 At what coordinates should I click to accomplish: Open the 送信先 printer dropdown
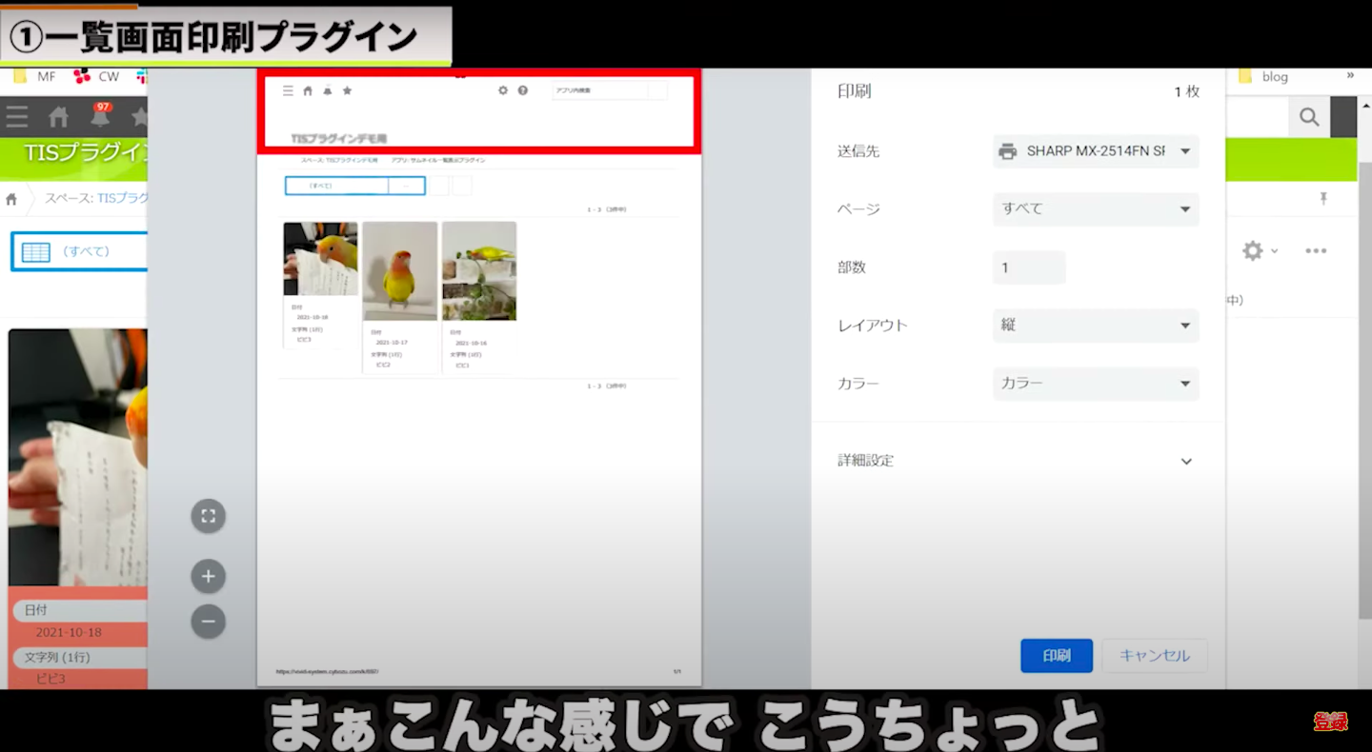pos(1095,151)
